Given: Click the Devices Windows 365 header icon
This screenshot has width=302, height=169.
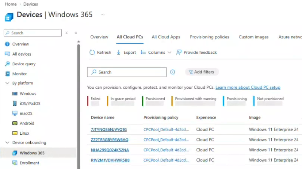Looking at the screenshot, I should tap(9, 17).
